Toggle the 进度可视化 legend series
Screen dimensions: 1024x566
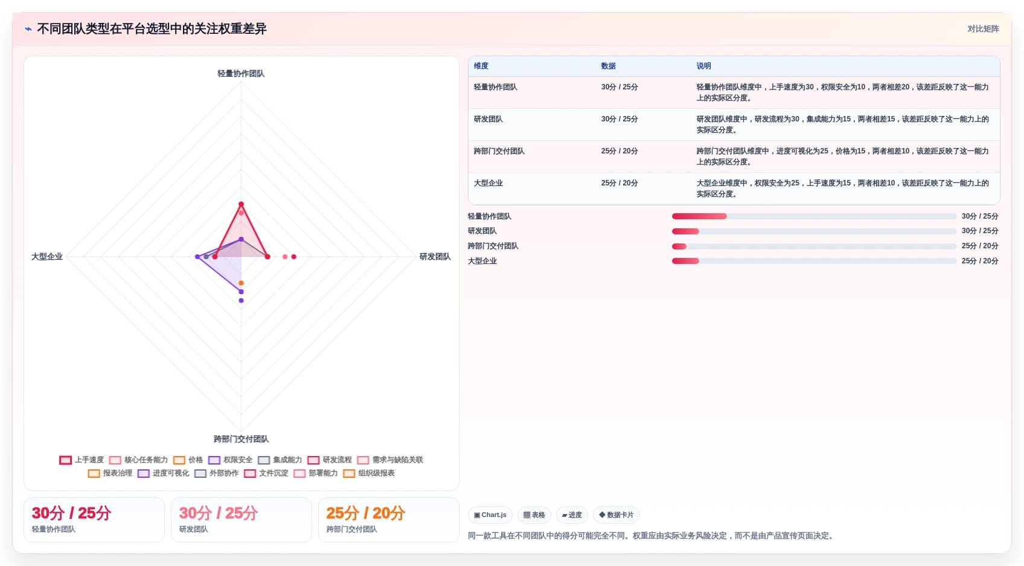[163, 473]
